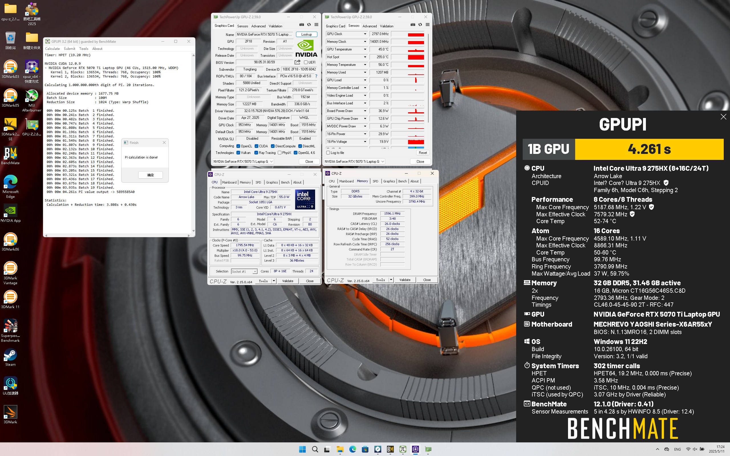This screenshot has width=730, height=456.
Task: Click the GPUPI pi icon on taskbar
Action: [x=403, y=449]
